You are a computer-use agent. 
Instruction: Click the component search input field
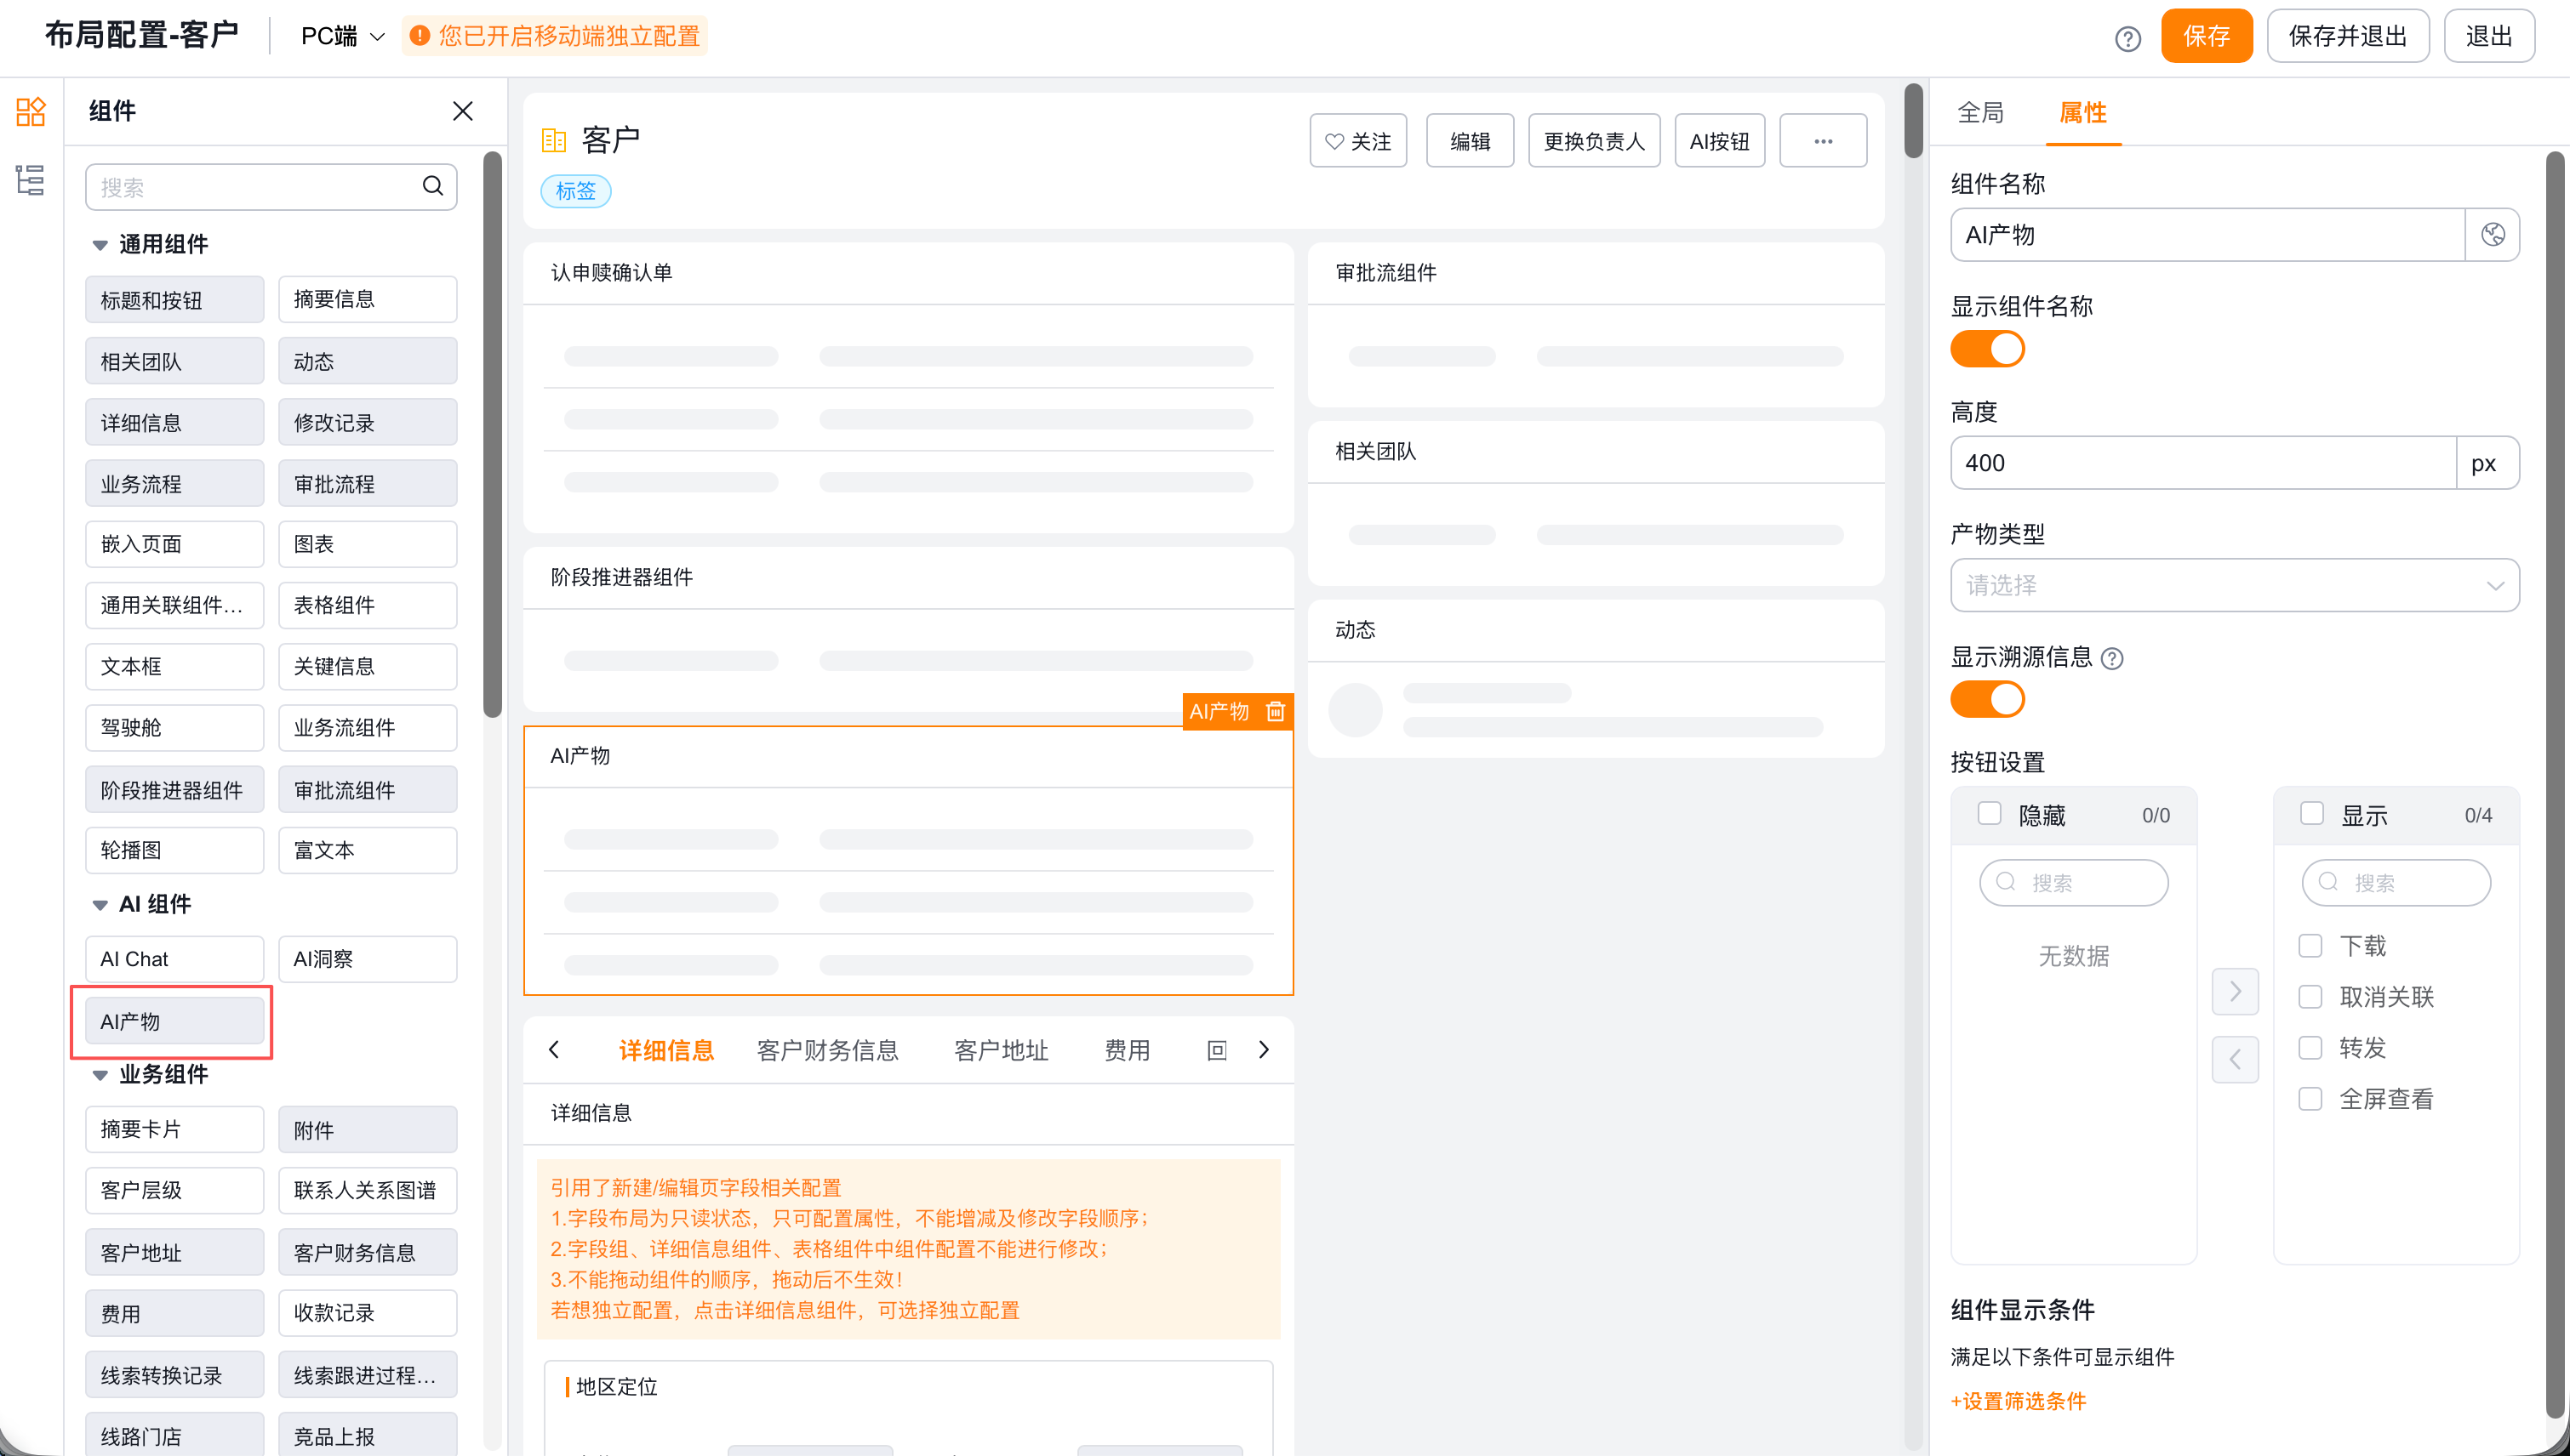pos(271,187)
